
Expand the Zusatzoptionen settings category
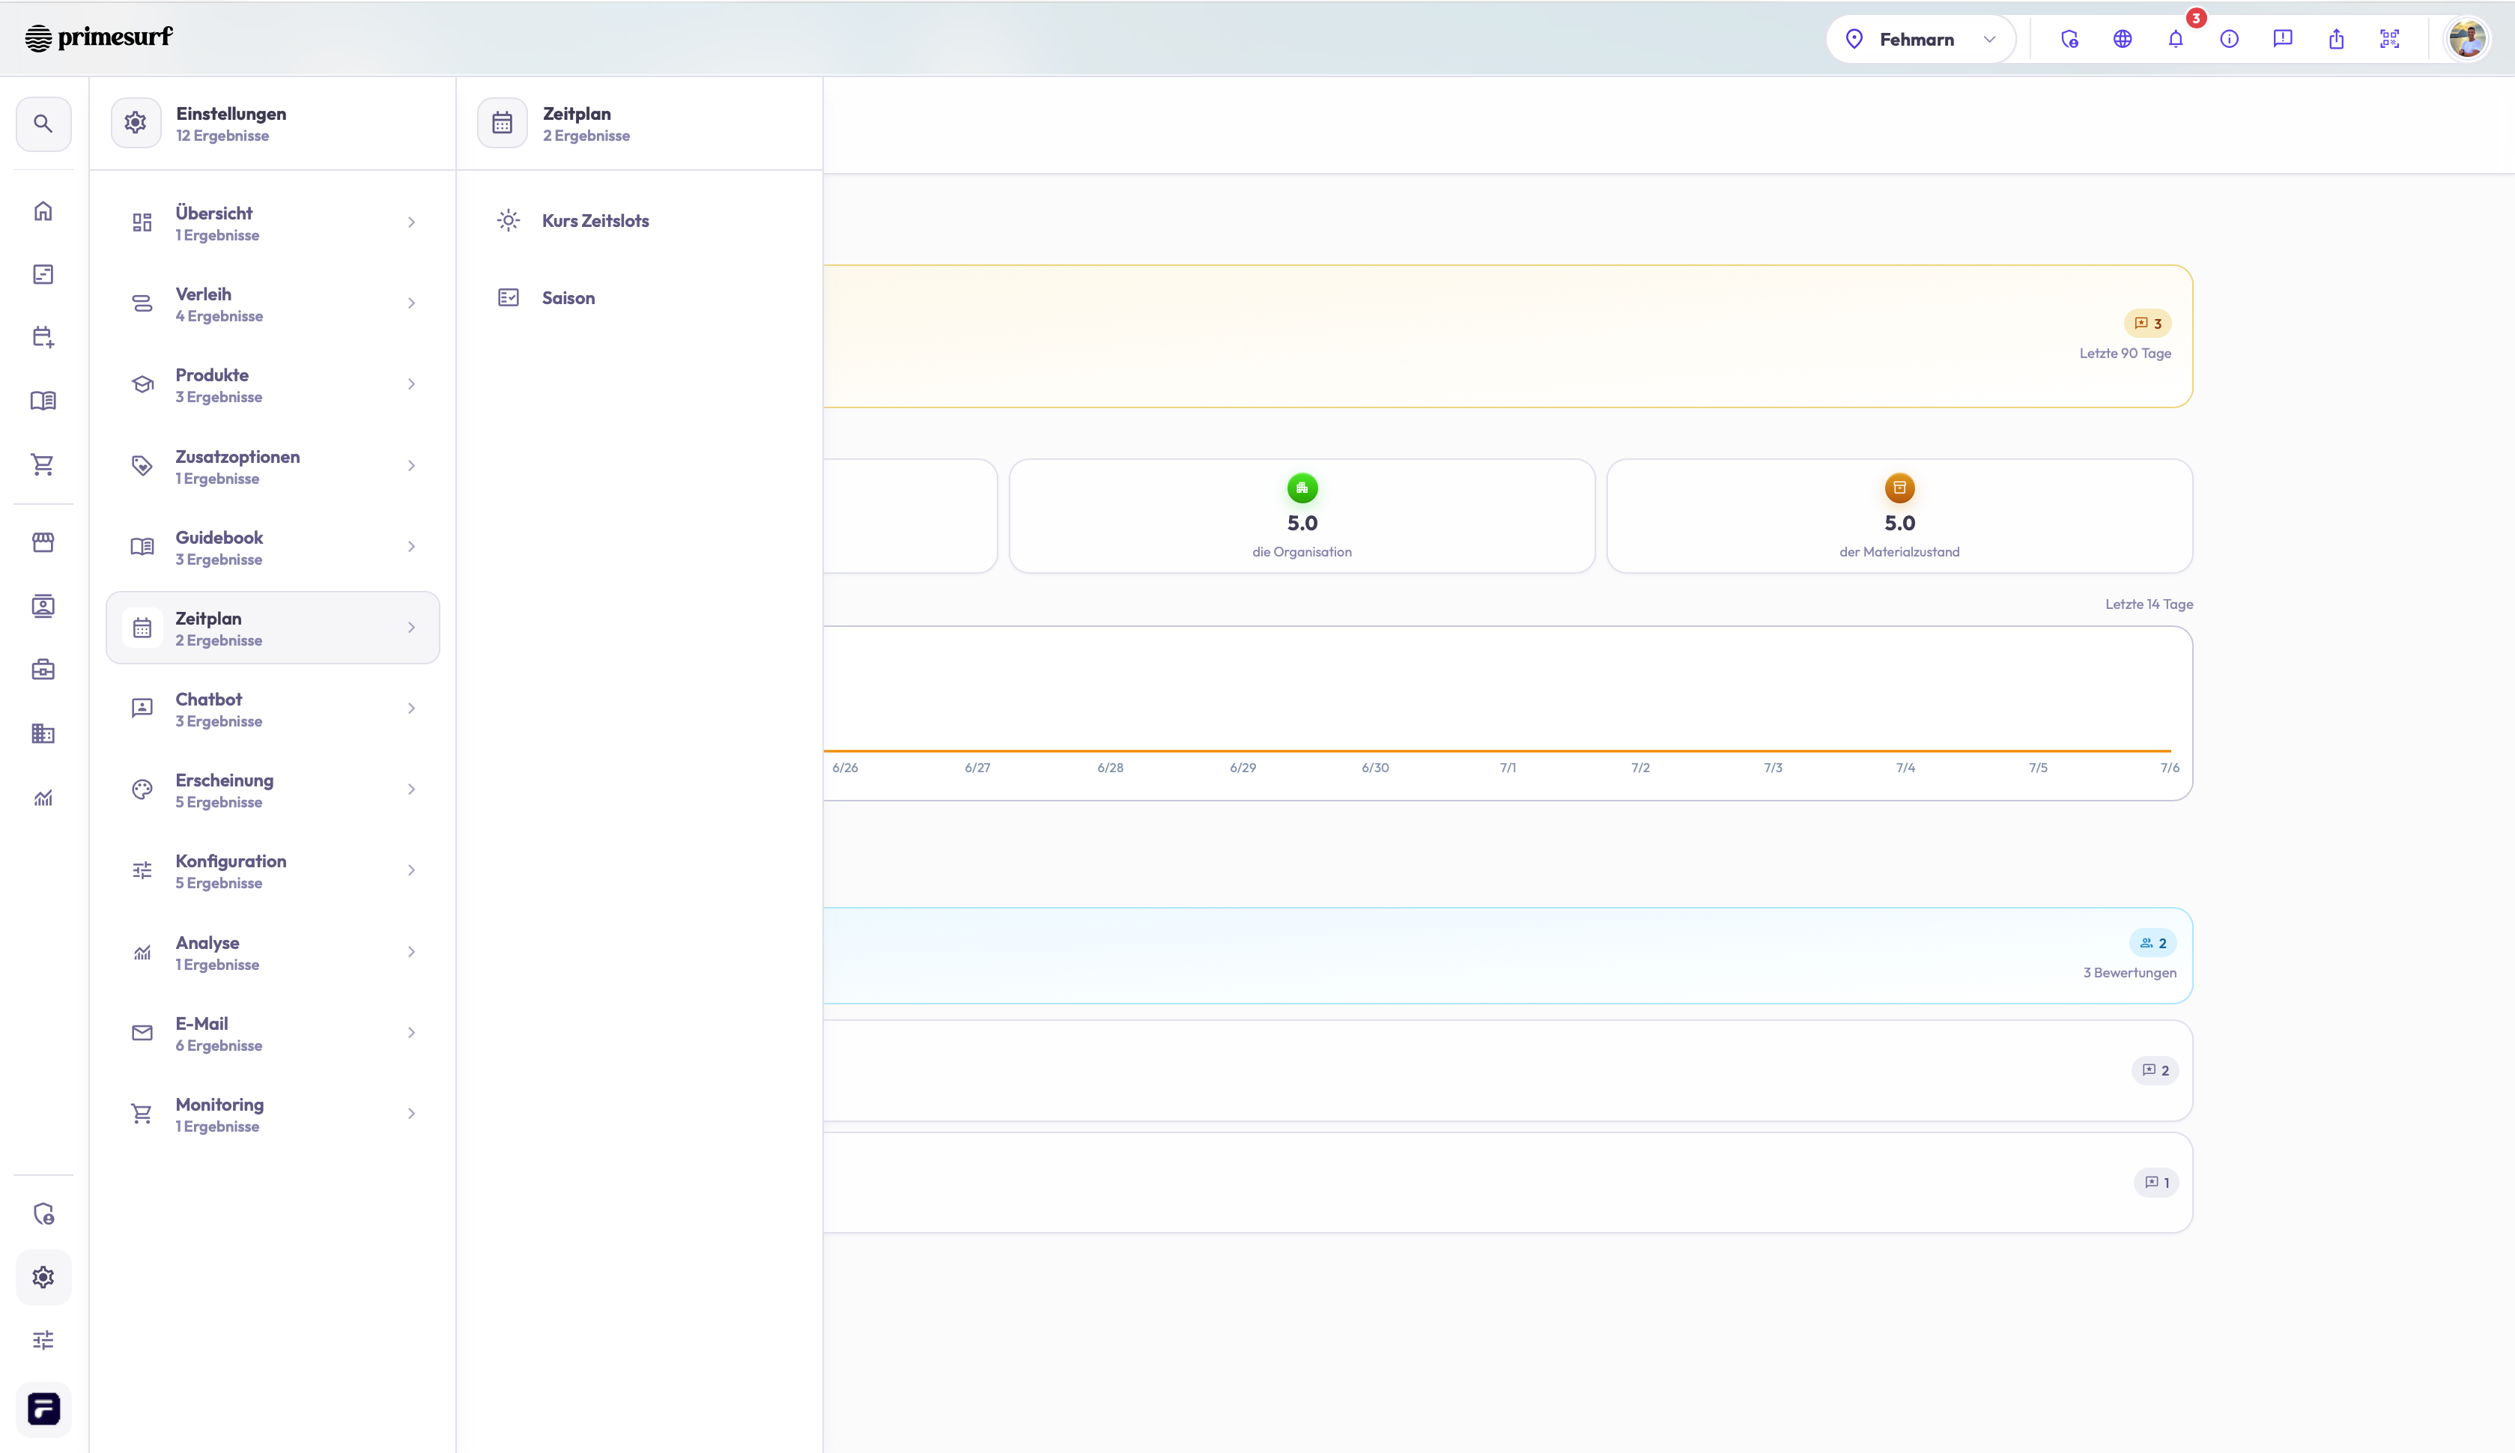273,466
